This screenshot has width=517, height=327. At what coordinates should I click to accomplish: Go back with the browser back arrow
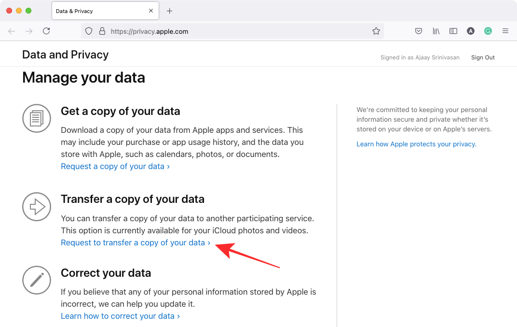(12, 31)
